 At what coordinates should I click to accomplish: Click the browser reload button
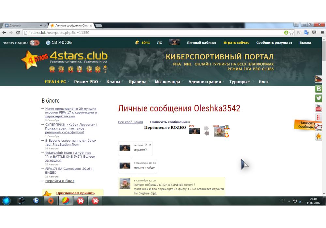[18, 33]
